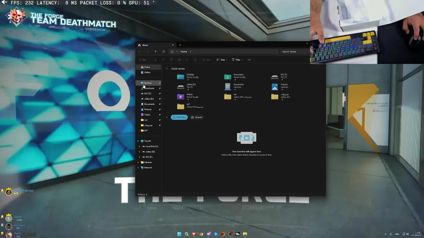Click the Up one level arrow
Image resolution: width=424 pixels, height=238 pixels.
pyautogui.click(x=155, y=52)
